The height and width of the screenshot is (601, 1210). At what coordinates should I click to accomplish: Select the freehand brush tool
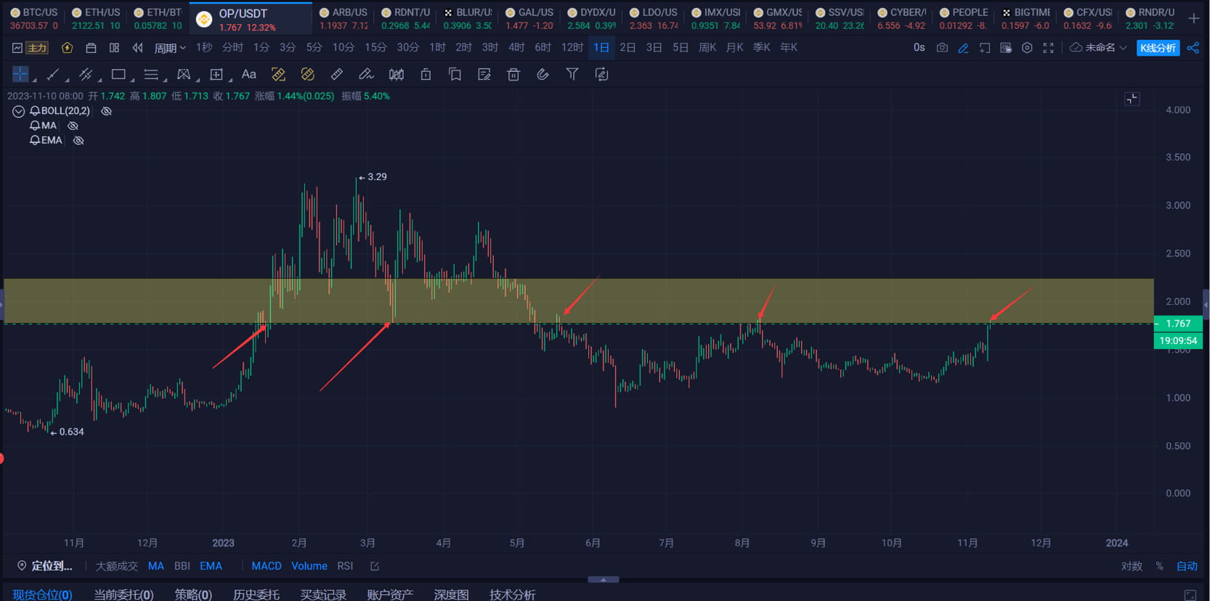pos(366,74)
